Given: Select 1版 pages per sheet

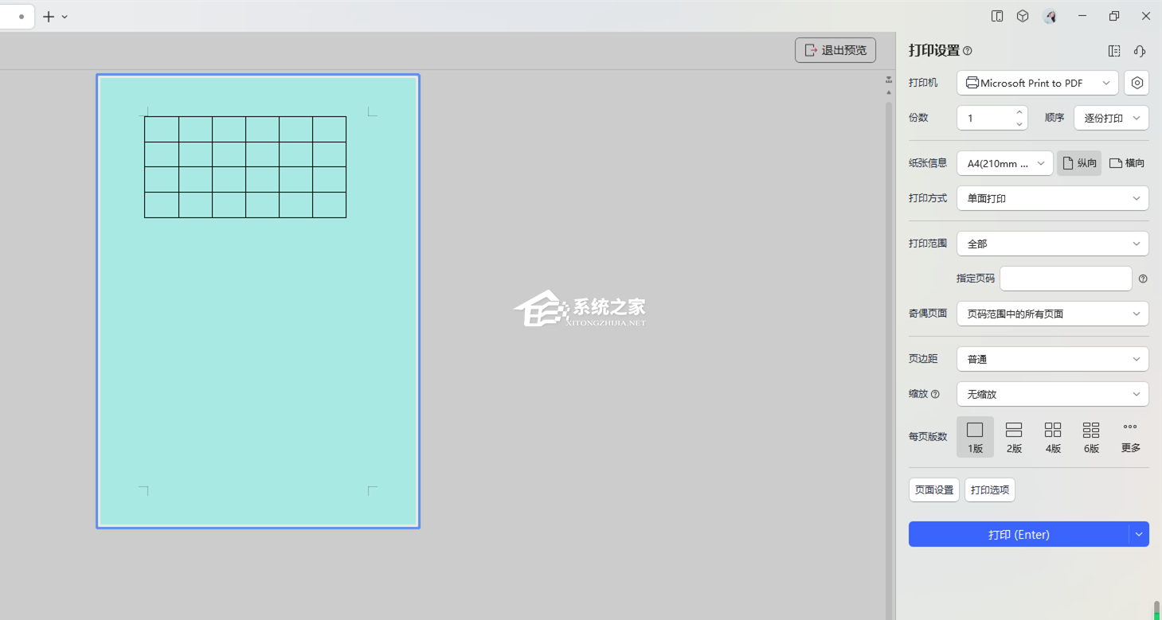Looking at the screenshot, I should pos(975,437).
